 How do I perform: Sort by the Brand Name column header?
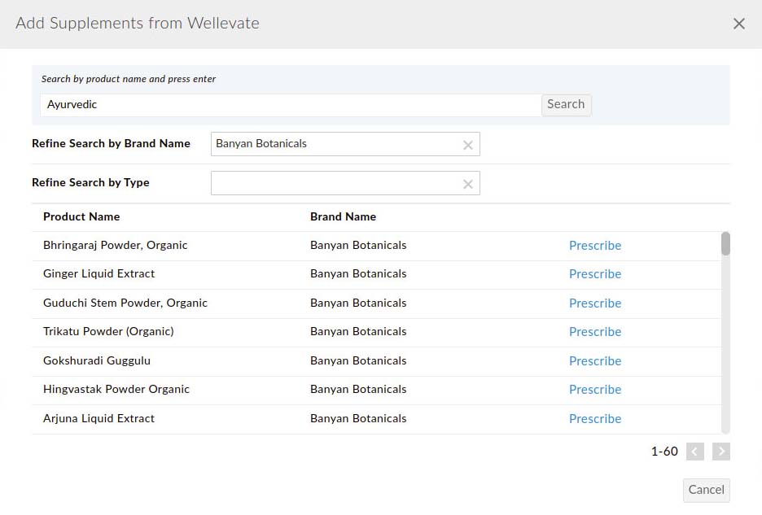[x=343, y=216]
